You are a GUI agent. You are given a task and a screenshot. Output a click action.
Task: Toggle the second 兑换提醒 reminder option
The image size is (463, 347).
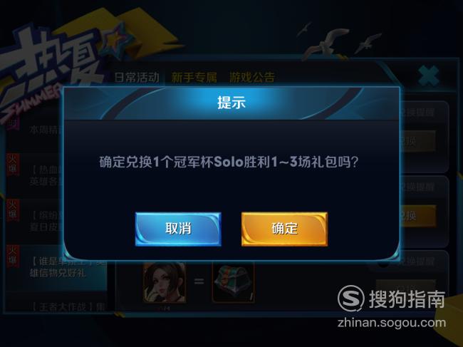[417, 187]
